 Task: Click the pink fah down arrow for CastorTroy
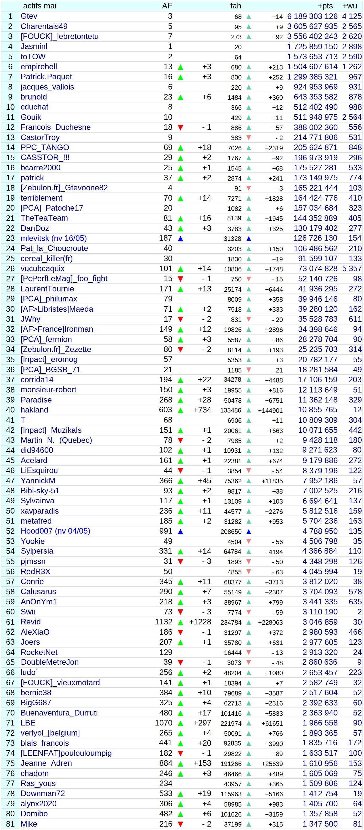tap(249, 138)
